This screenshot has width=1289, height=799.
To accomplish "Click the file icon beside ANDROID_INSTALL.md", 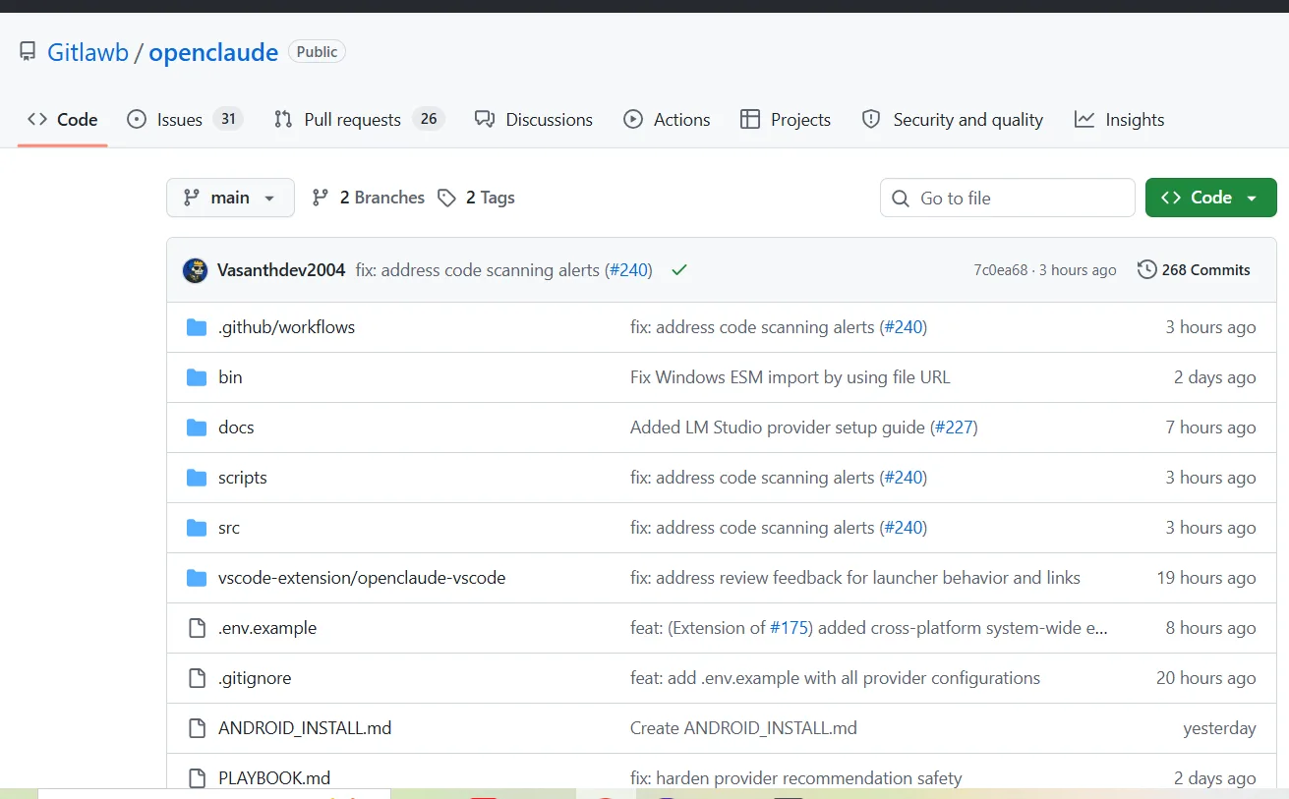I will click(x=197, y=728).
